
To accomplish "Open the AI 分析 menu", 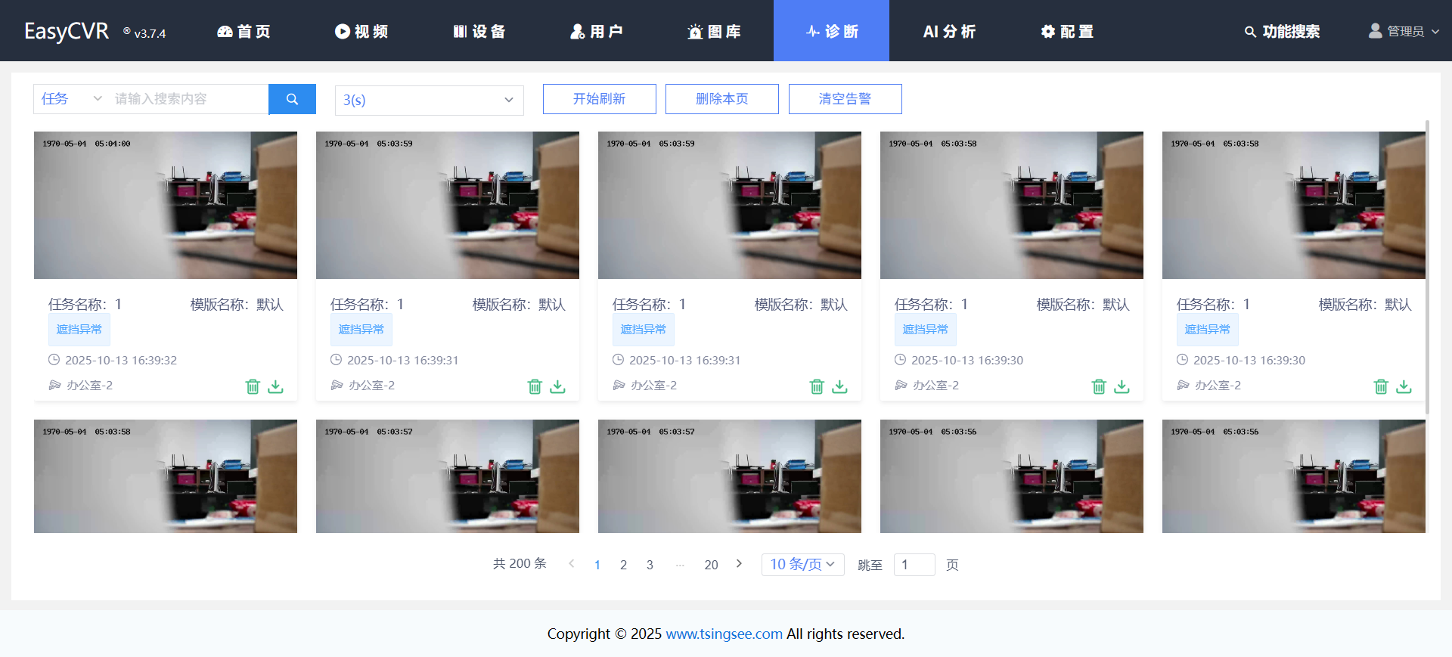I will coord(949,31).
